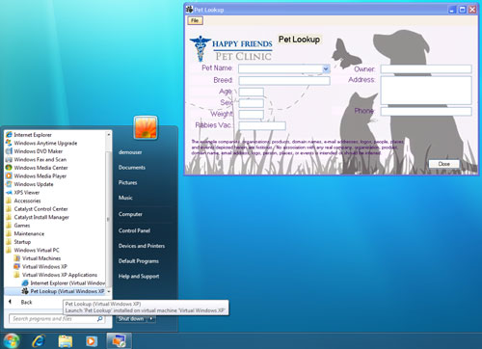Open Control Panel from Start menu
The width and height of the screenshot is (482, 349).
[x=134, y=230]
